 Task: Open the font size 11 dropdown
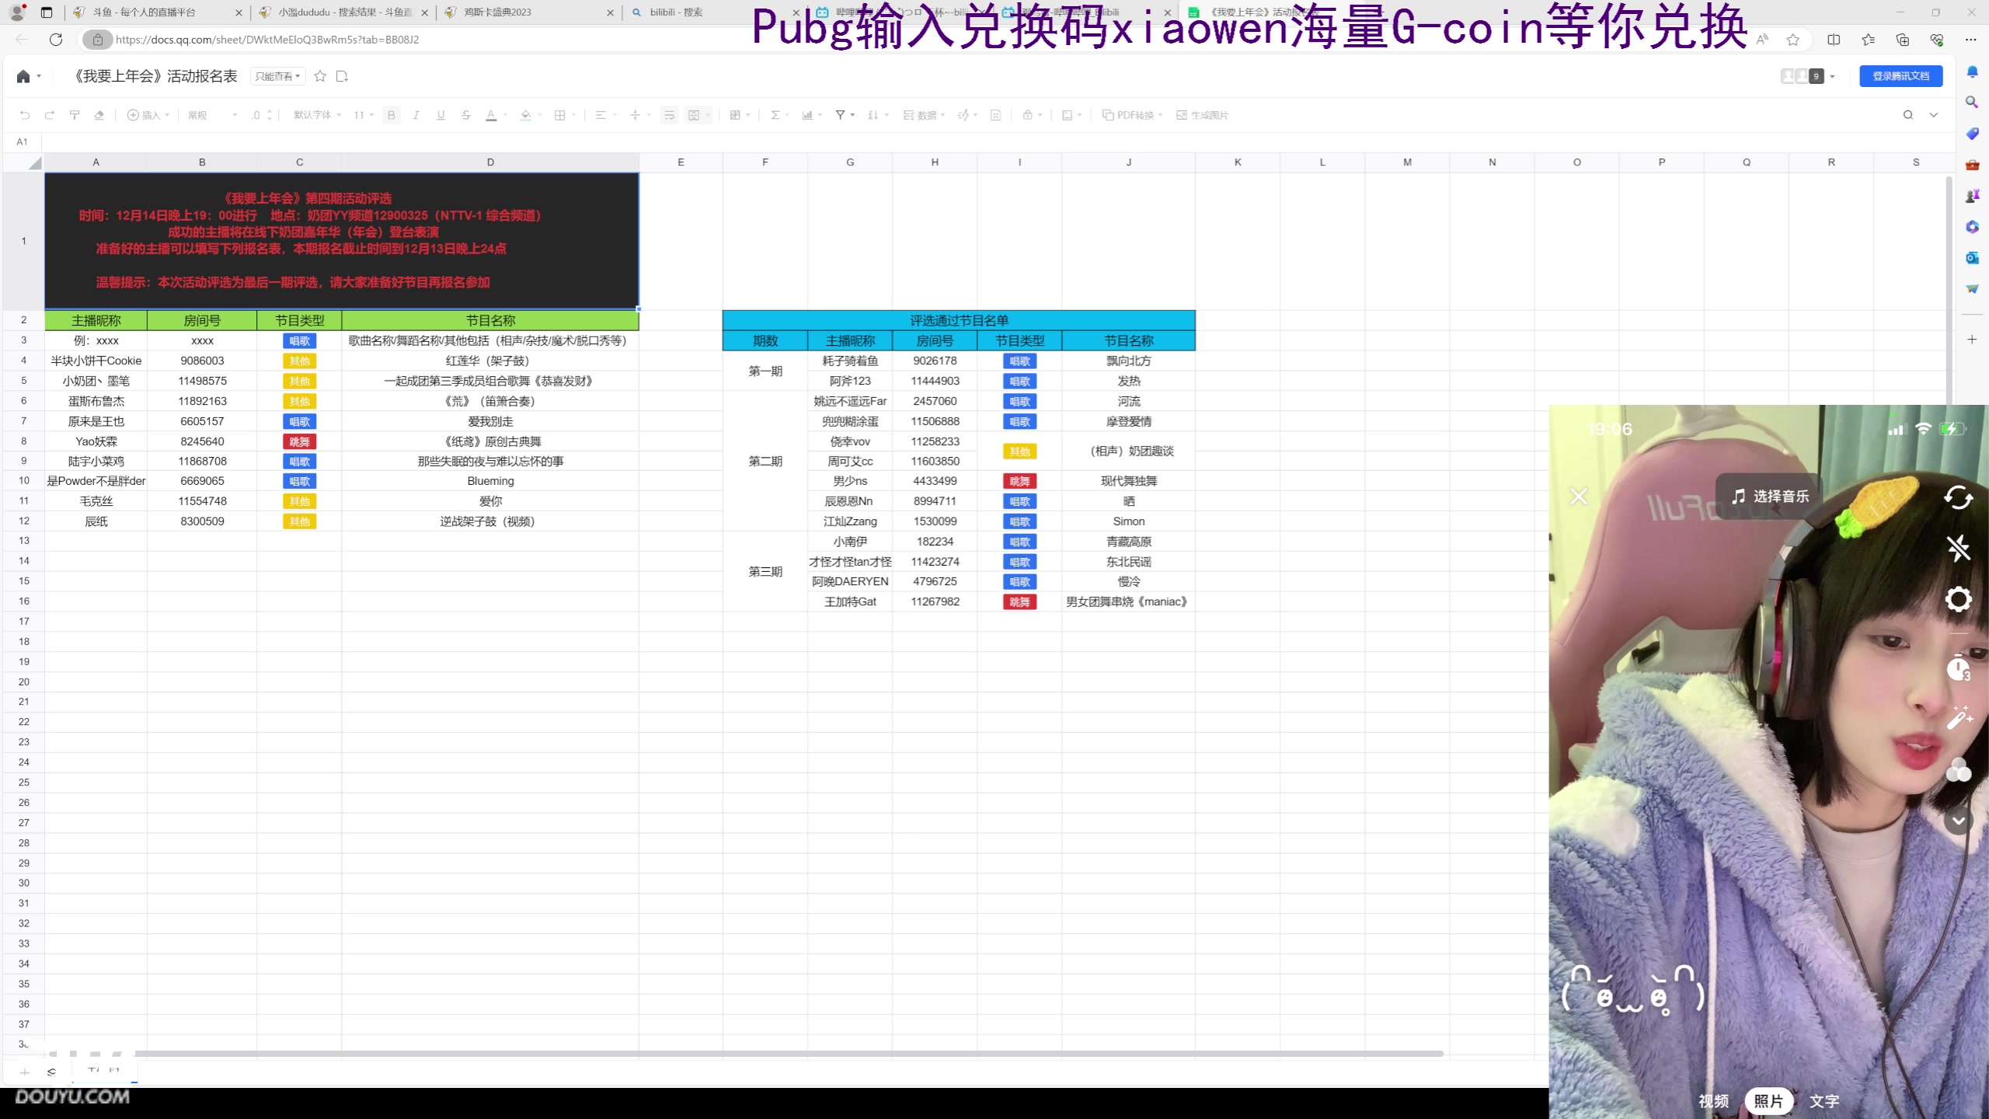tap(364, 115)
